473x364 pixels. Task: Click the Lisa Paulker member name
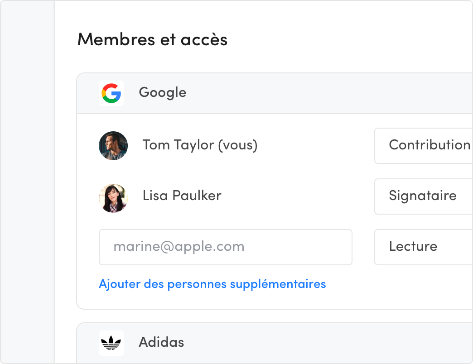coord(182,196)
